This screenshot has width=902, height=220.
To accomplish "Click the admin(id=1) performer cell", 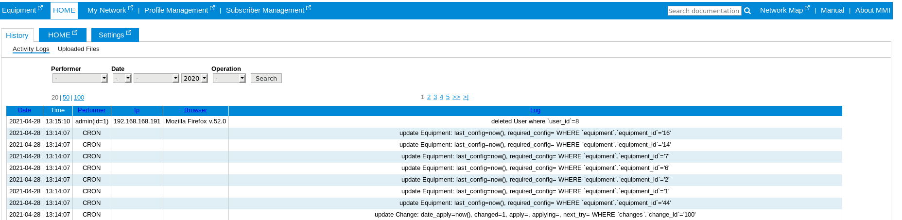I will (x=92, y=121).
